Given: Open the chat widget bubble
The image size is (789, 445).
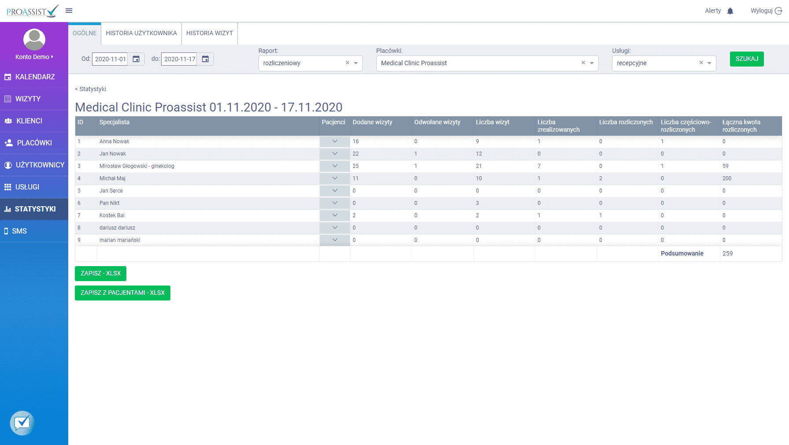Looking at the screenshot, I should 22,423.
